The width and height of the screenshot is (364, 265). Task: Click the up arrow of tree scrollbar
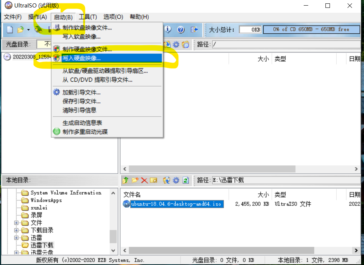coord(113,193)
